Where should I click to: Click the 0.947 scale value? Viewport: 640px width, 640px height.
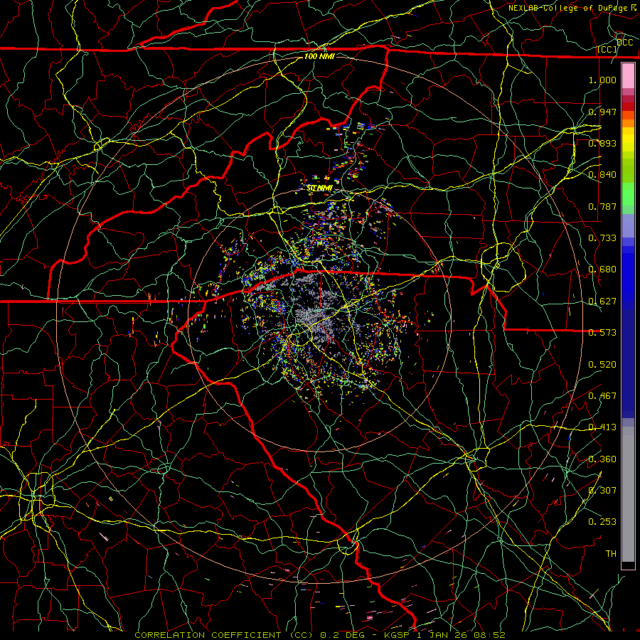602,112
